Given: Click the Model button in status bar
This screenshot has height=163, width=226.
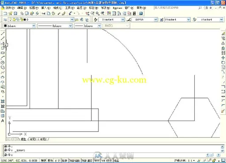Looking at the screenshot, I should (x=116, y=160).
